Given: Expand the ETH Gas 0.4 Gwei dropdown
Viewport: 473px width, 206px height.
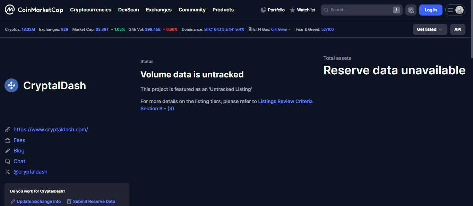Looking at the screenshot, I should 281,29.
